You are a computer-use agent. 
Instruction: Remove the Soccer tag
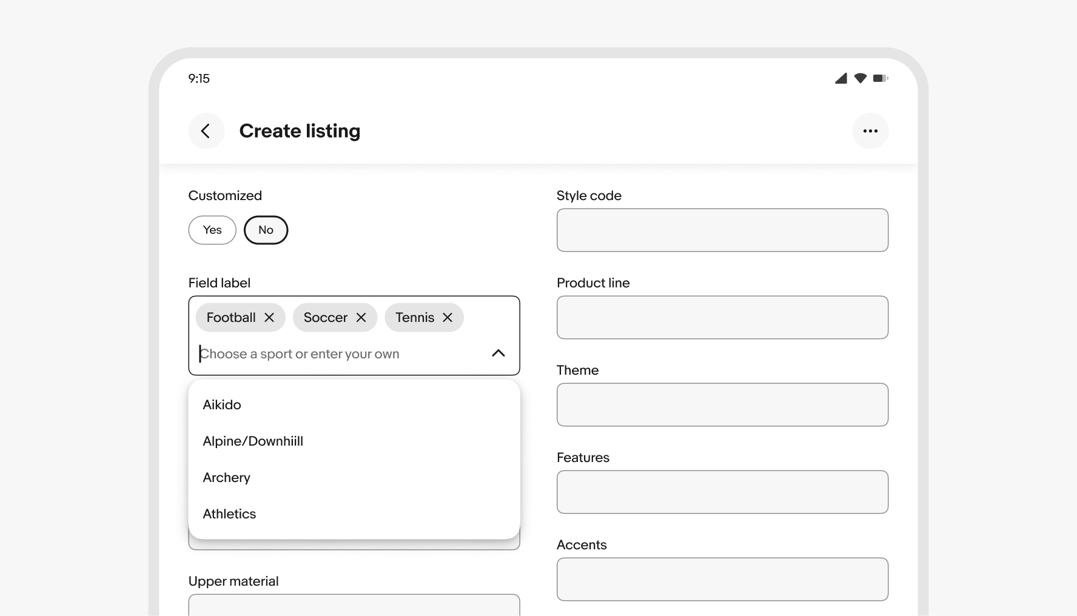click(x=361, y=317)
